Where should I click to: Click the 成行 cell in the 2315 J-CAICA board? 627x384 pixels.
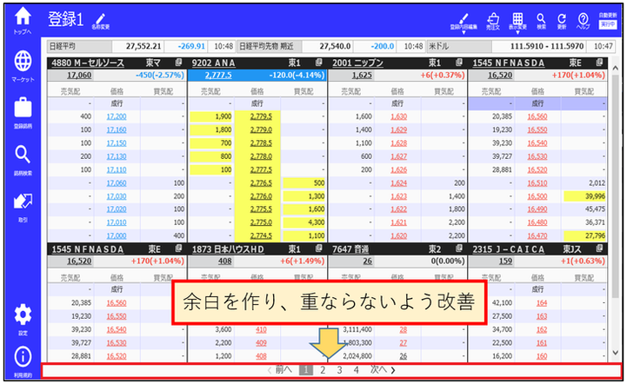tap(537, 289)
